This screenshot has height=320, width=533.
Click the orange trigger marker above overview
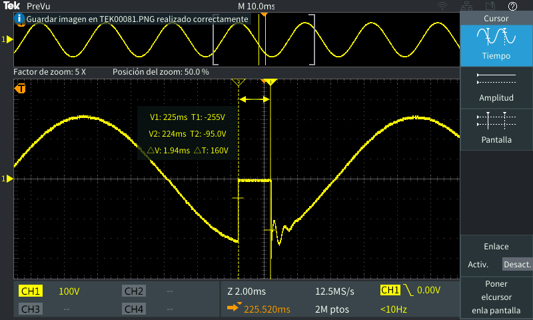(x=264, y=14)
